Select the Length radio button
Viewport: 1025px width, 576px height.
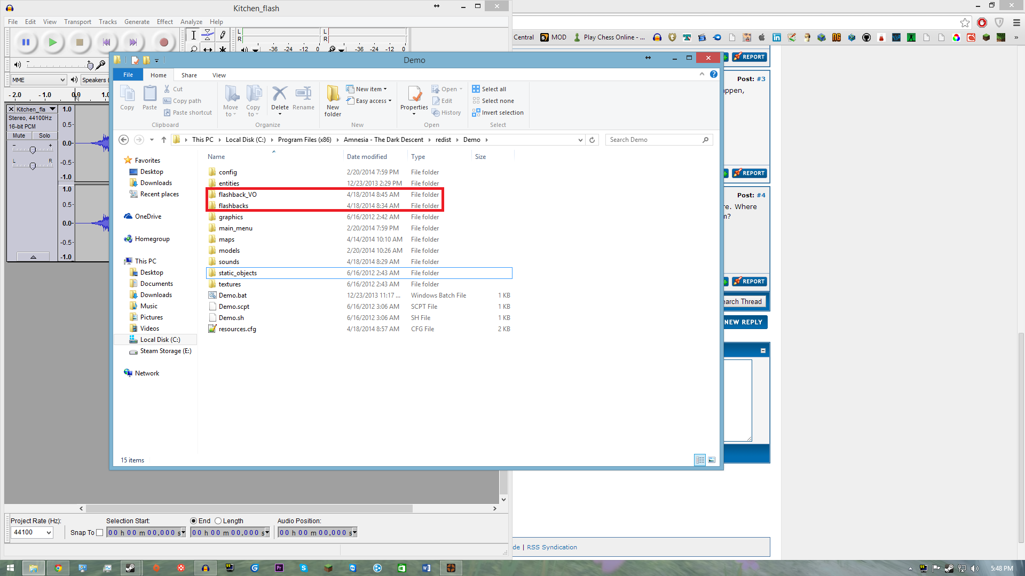point(218,521)
